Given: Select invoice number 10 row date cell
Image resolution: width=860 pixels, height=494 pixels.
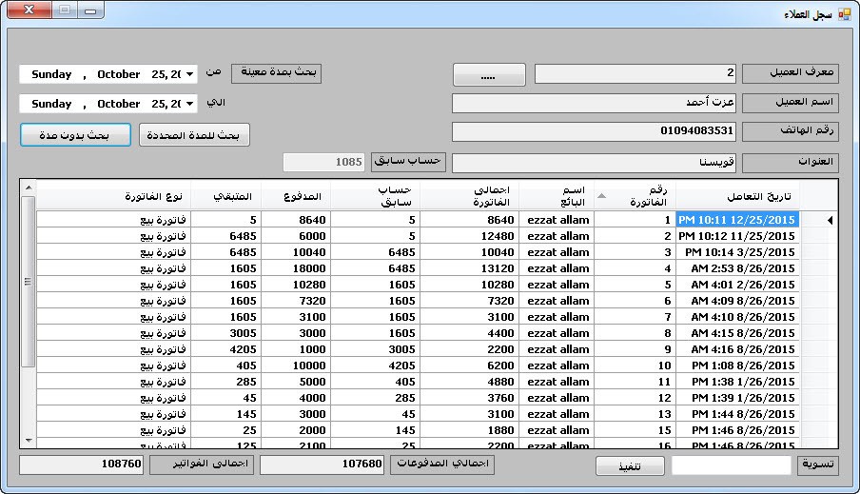Looking at the screenshot, I should [x=737, y=366].
